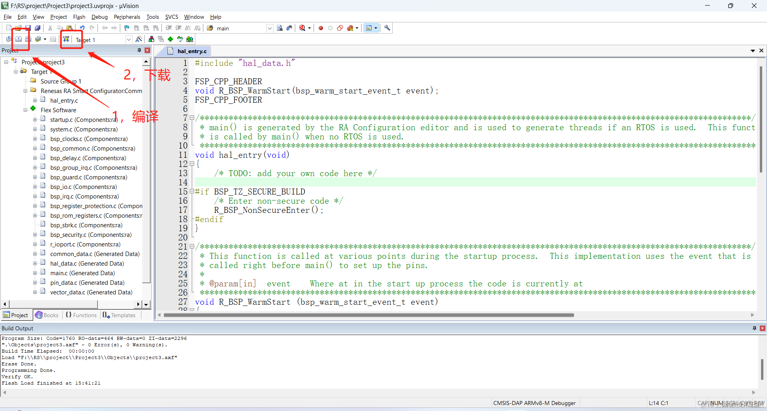Kill all breakpoints icon
Viewport: 767px width, 411px height.
click(350, 28)
